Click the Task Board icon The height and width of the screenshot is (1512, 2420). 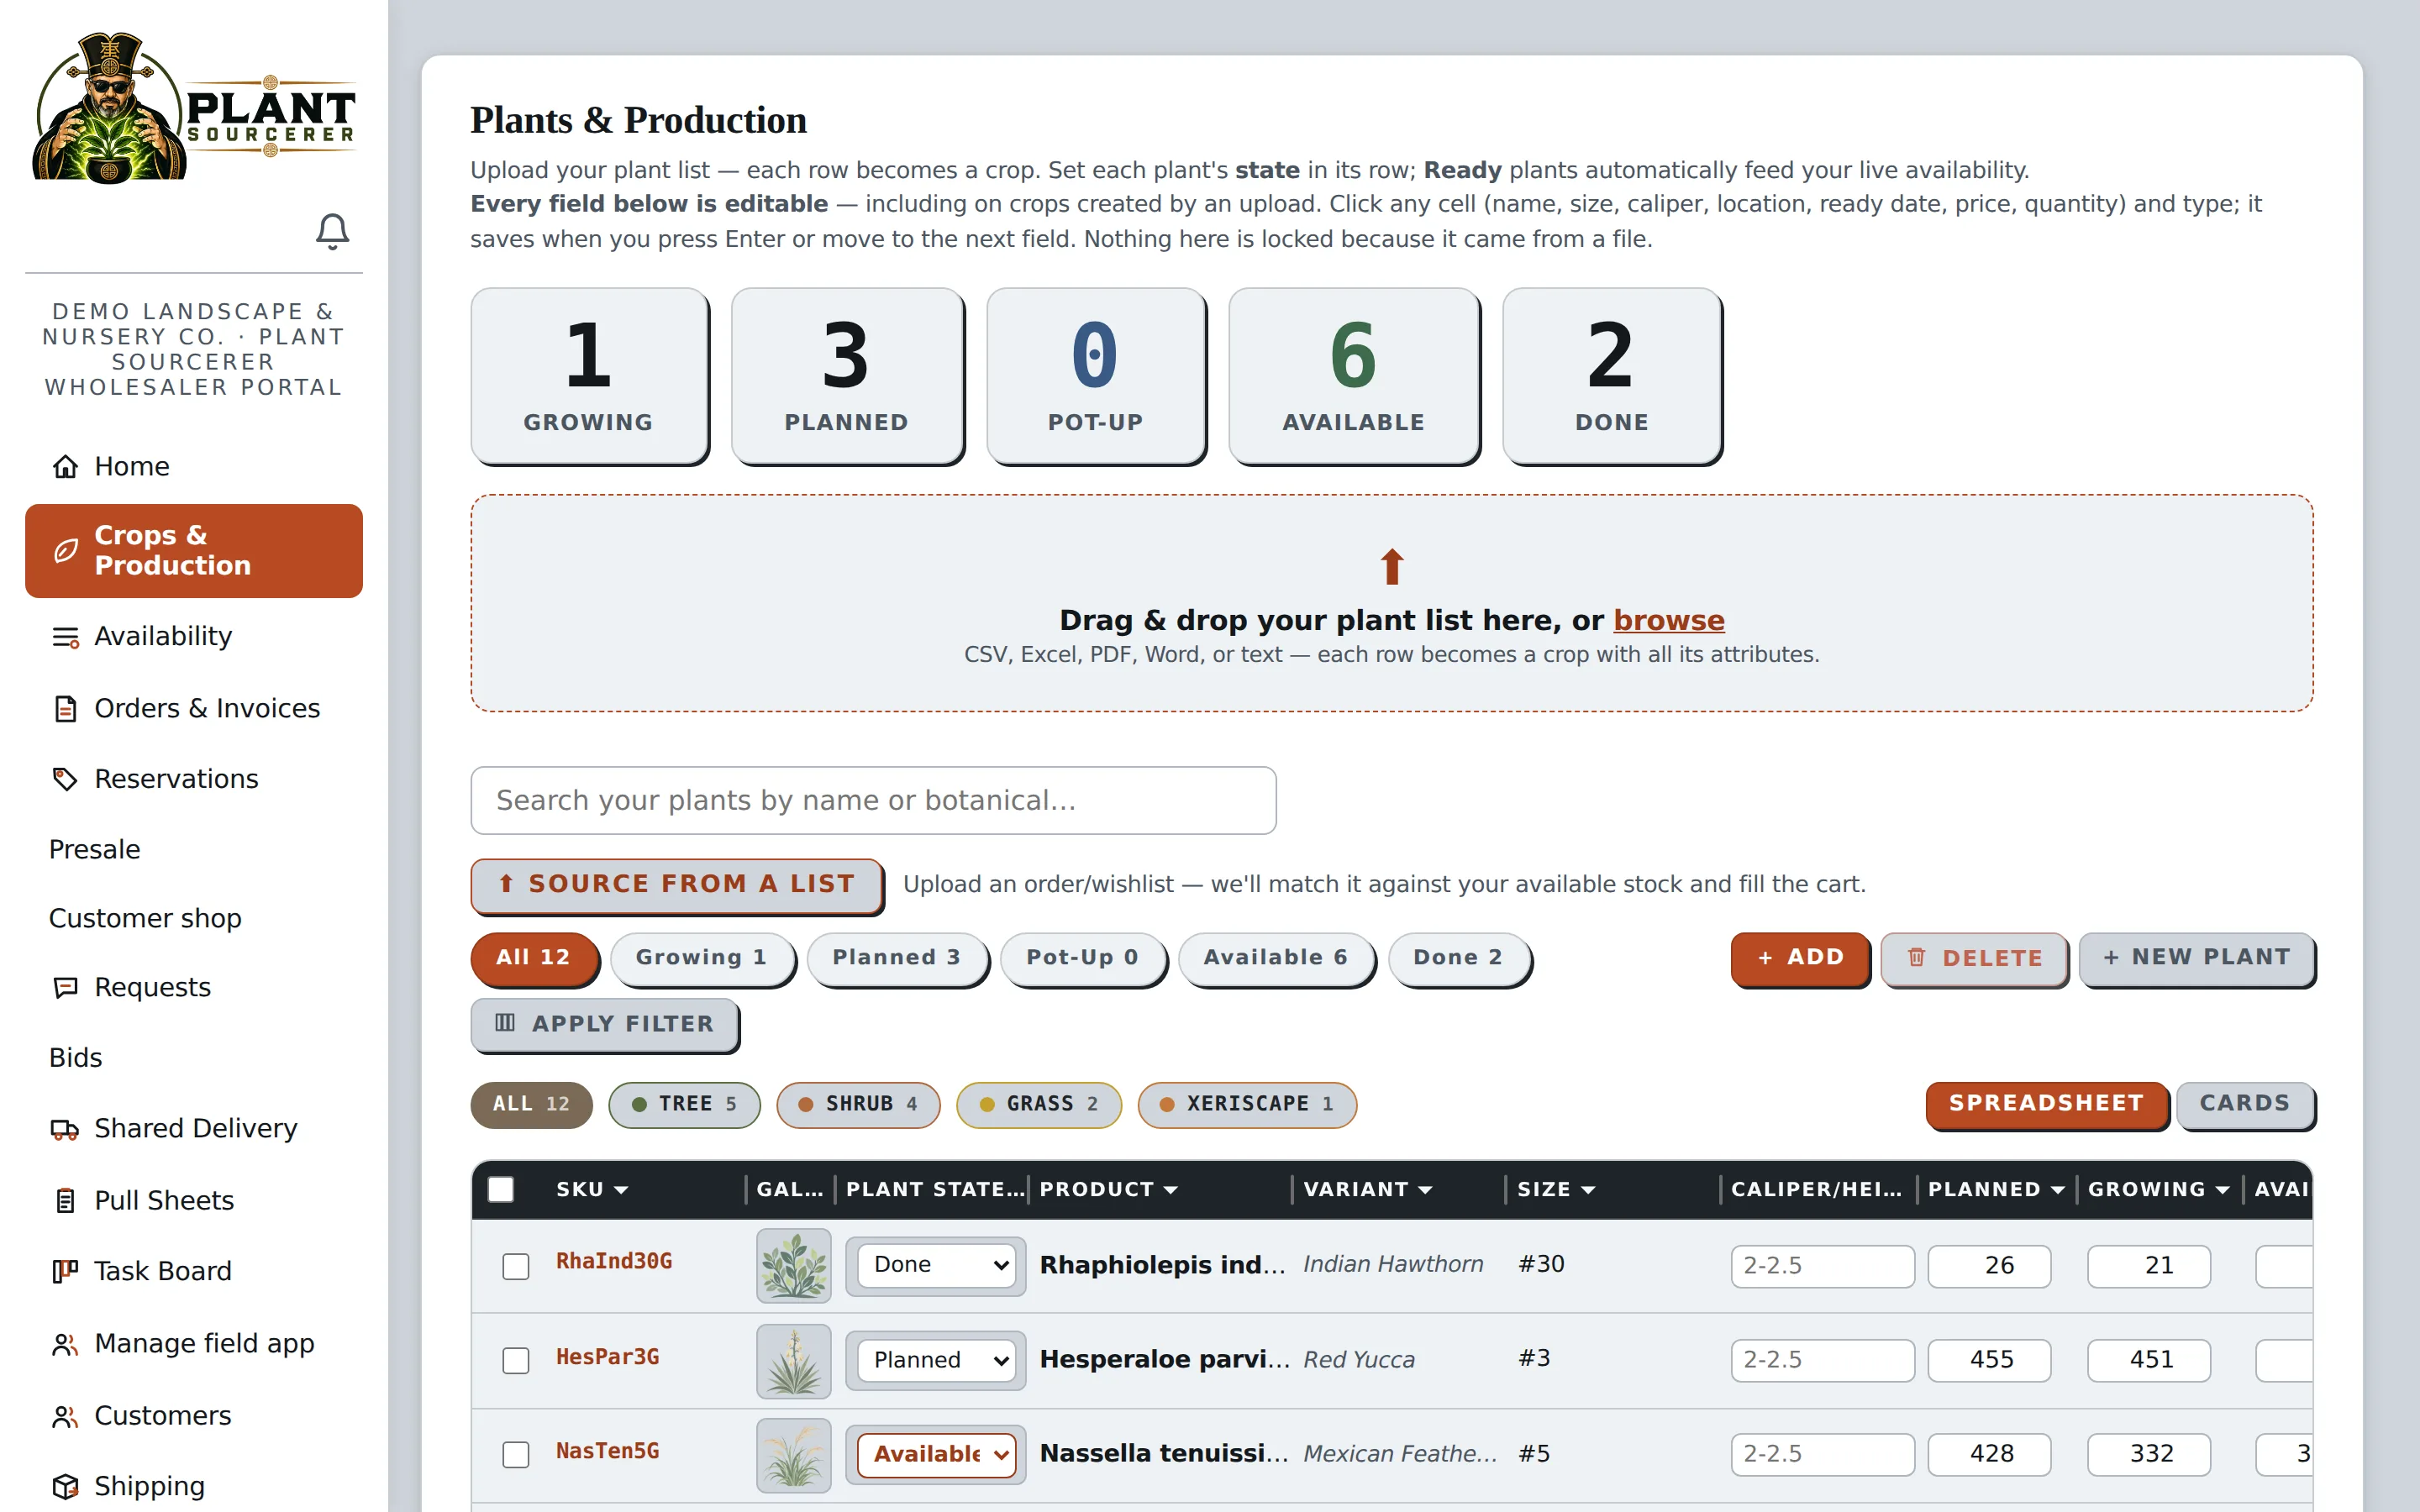tap(65, 1271)
